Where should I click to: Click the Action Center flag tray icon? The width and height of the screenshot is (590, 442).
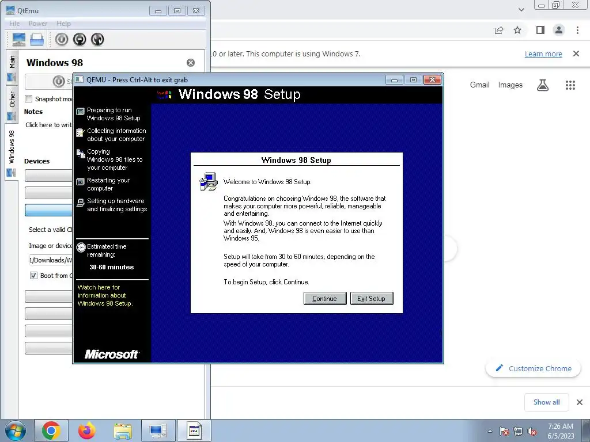tap(504, 431)
